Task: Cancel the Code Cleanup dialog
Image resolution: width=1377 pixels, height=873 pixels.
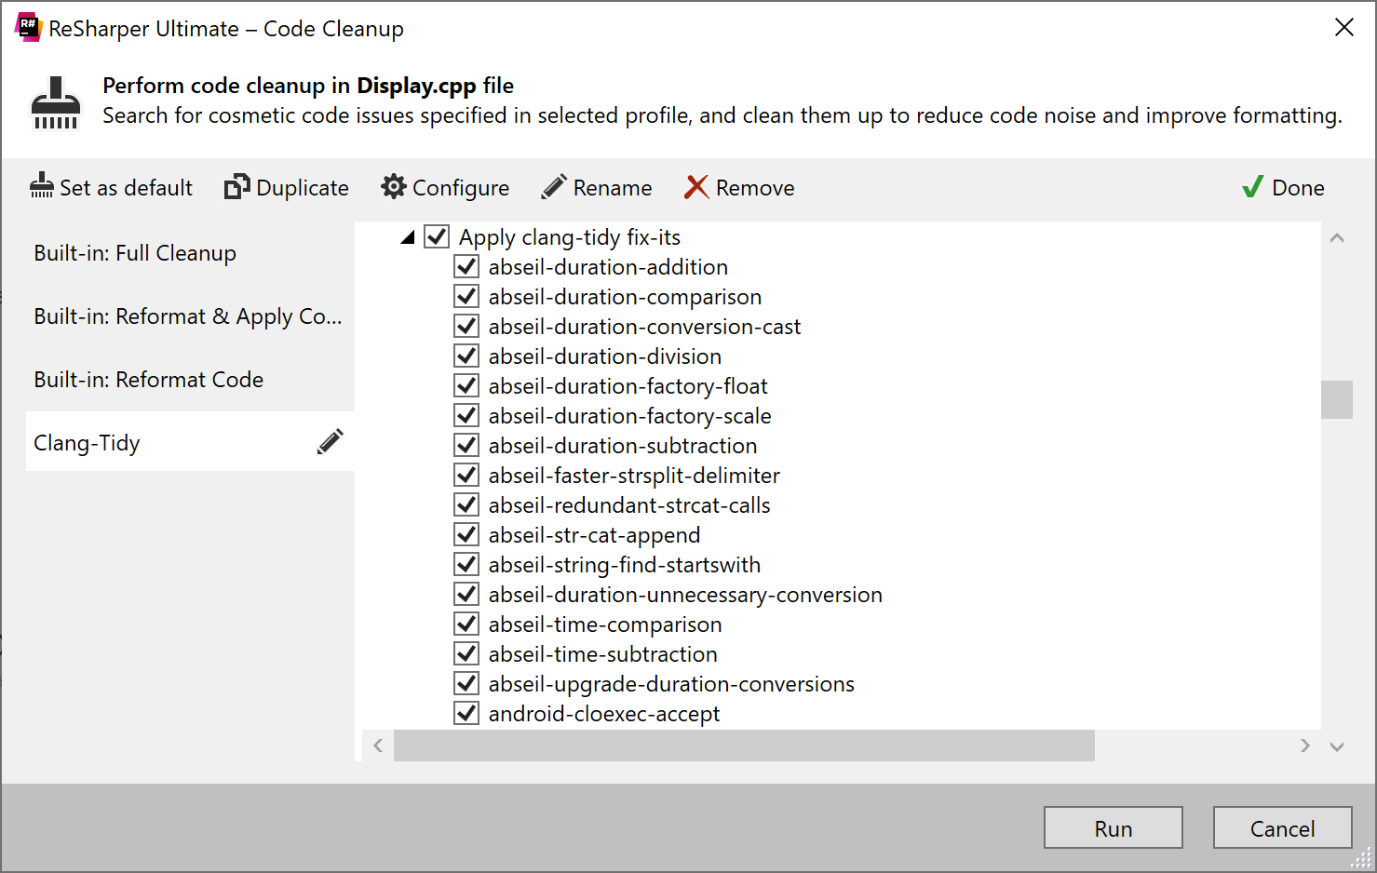Action: pos(1282,827)
